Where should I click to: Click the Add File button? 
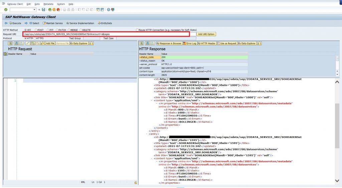click(x=50, y=43)
